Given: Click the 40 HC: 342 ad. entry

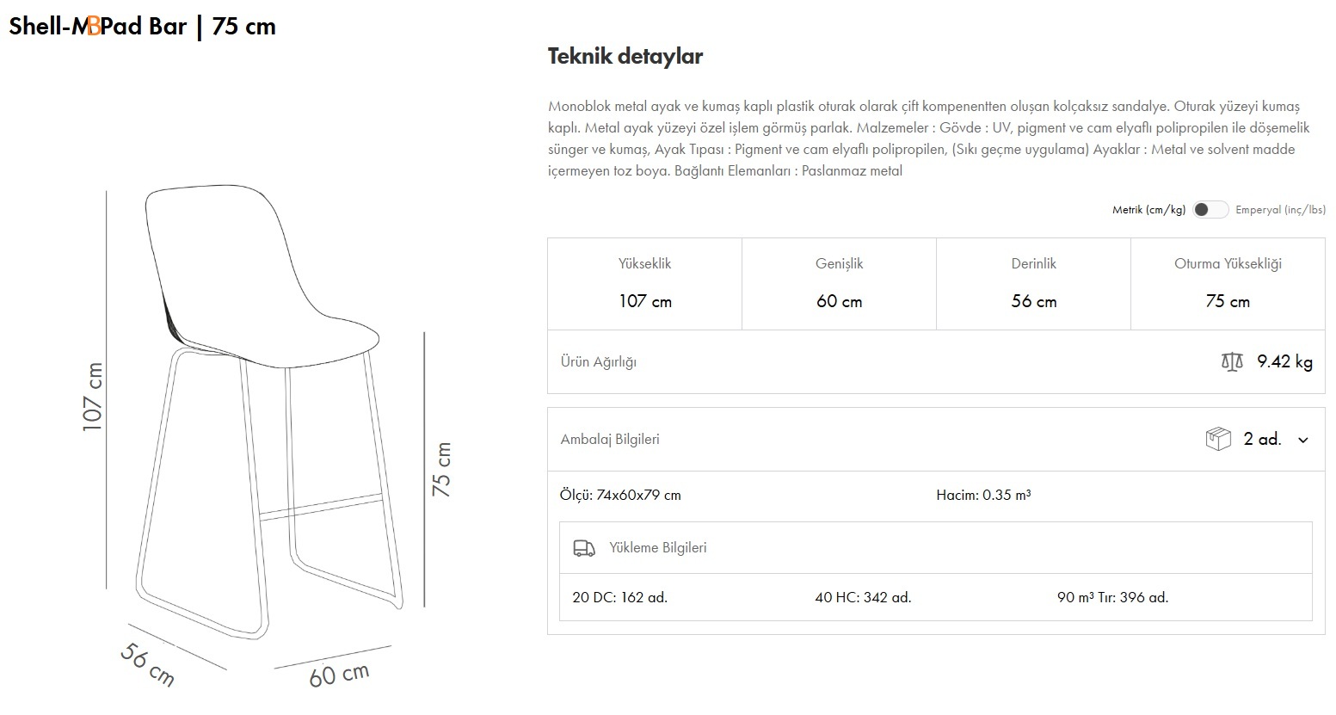Looking at the screenshot, I should coord(863,597).
